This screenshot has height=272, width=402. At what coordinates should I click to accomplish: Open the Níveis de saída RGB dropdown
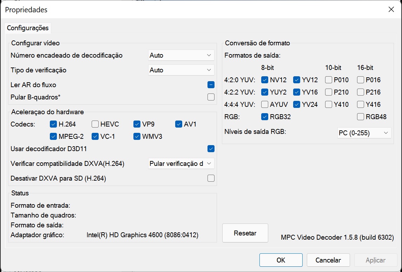[x=364, y=133]
